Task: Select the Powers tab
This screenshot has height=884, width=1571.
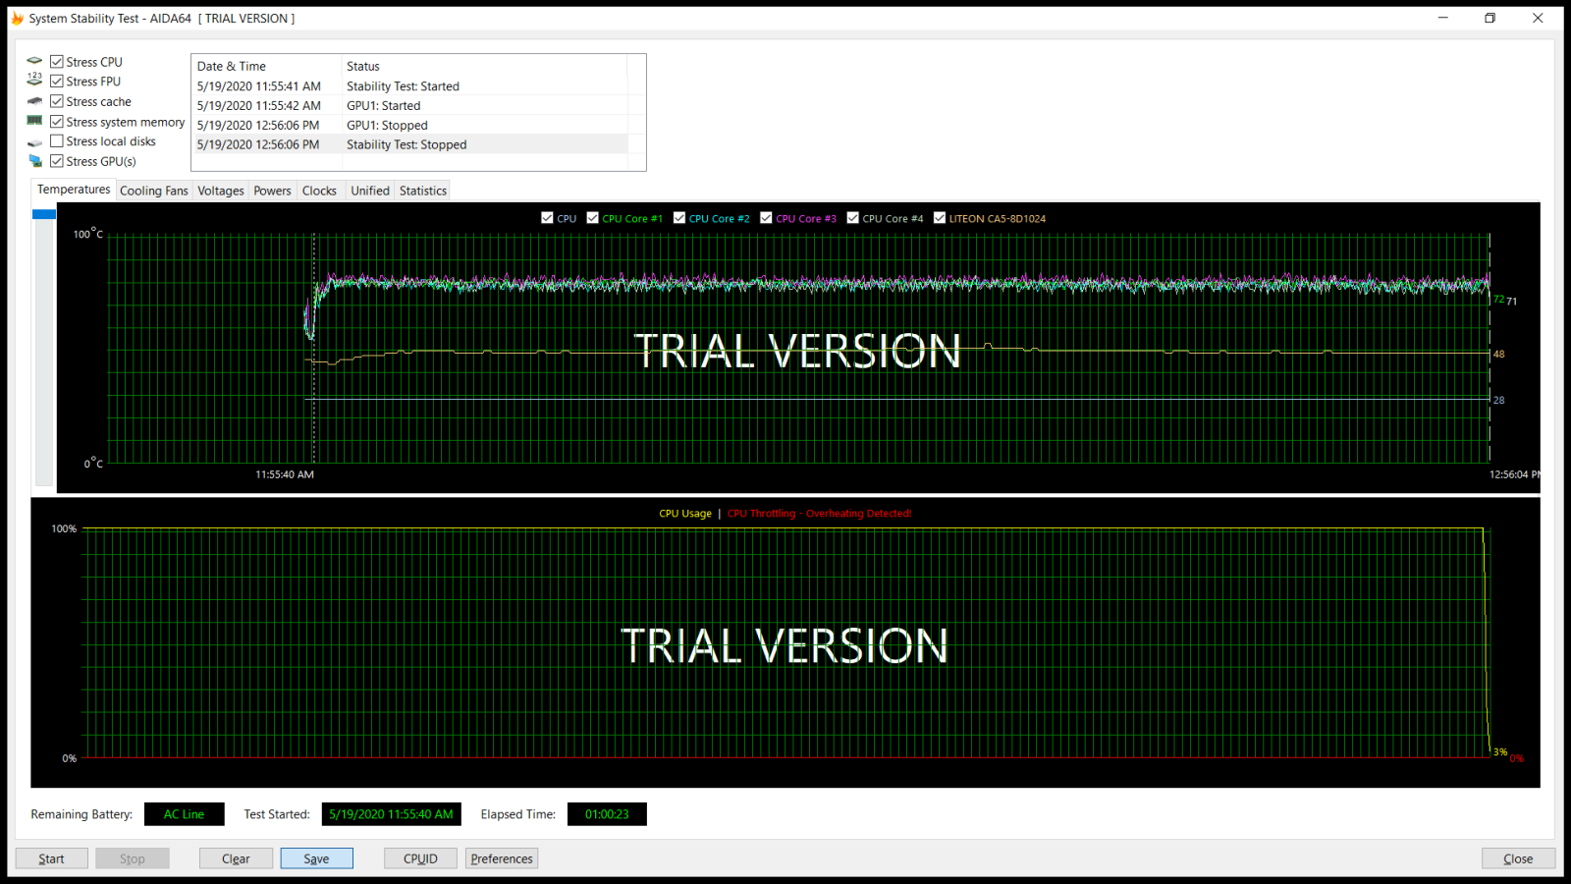Action: click(x=272, y=191)
